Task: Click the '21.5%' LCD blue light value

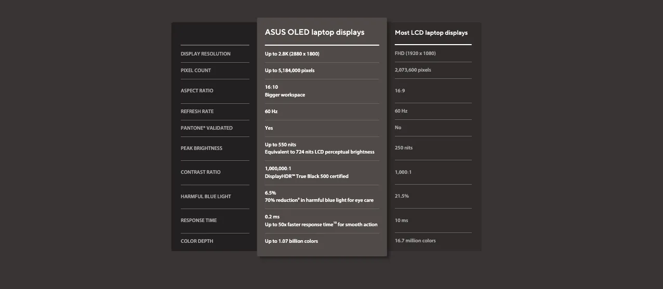Action: (x=402, y=196)
